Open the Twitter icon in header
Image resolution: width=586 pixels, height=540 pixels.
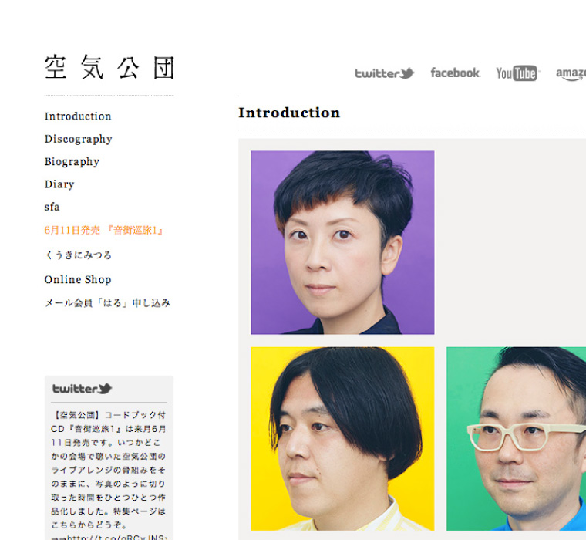384,73
